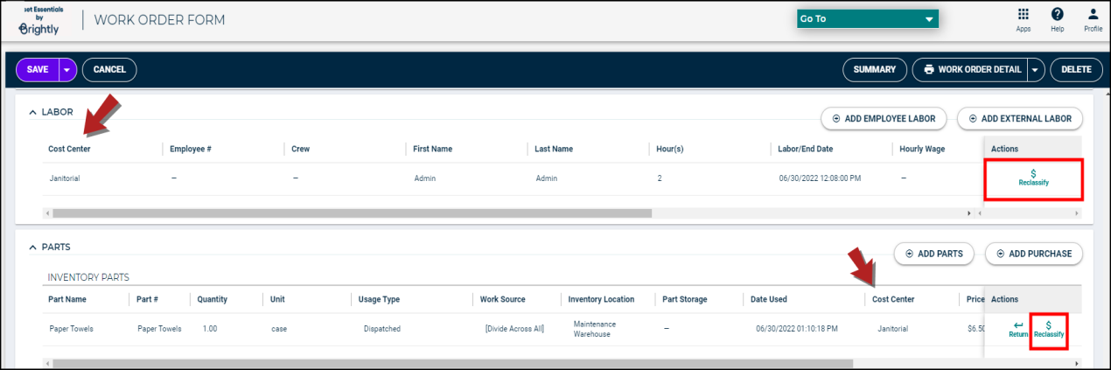Select Janitorial cell in Labor row
The image size is (1111, 370).
pyautogui.click(x=65, y=178)
